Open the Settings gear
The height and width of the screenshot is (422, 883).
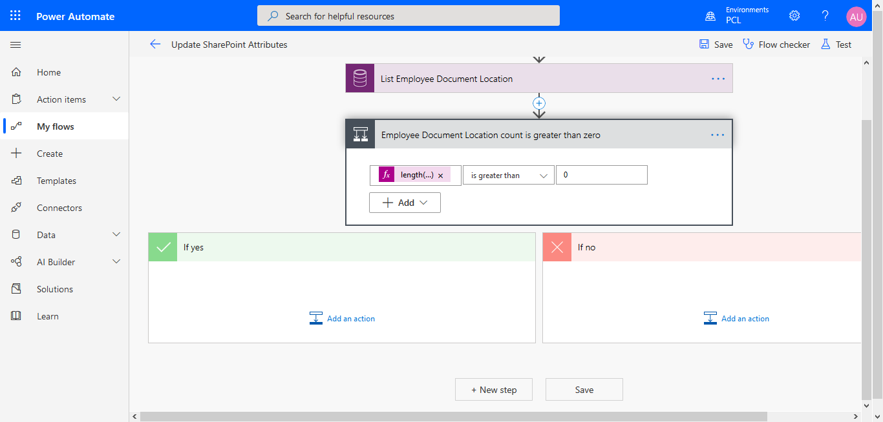(x=794, y=16)
